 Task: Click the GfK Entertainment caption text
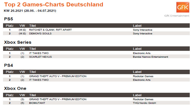[x=177, y=16]
